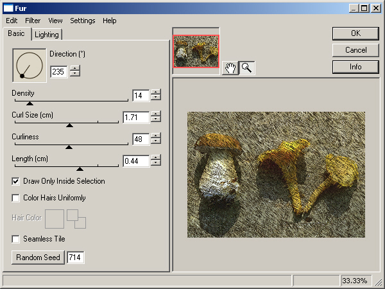
Task: Open the View menu
Action: point(55,21)
